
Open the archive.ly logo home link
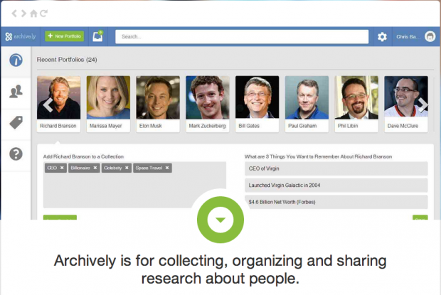pos(21,36)
